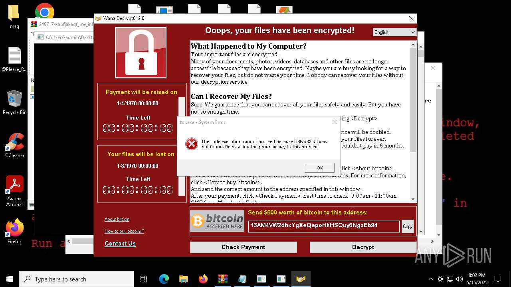The image size is (511, 287).
Task: Click "Send $600 worth of bitcoin" text
Action: [x=308, y=212]
